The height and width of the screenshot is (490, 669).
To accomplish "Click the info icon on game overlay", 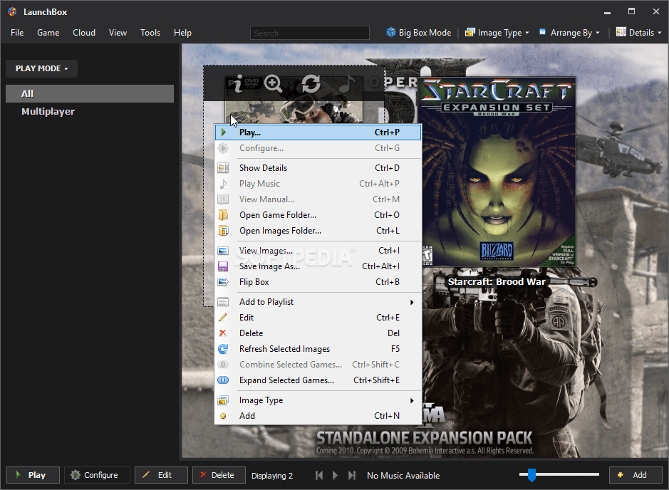I will (x=238, y=83).
